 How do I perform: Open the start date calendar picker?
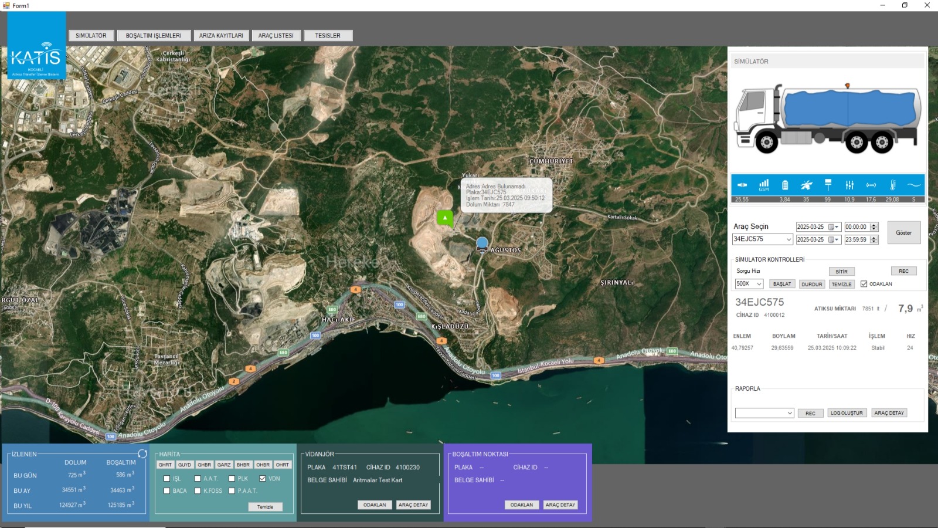point(834,227)
